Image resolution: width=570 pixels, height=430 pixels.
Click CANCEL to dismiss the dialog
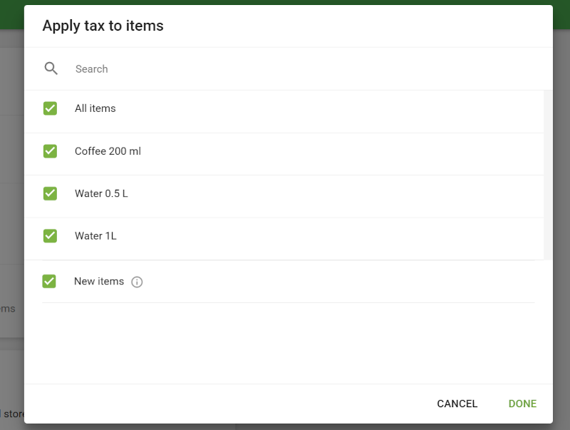(457, 404)
